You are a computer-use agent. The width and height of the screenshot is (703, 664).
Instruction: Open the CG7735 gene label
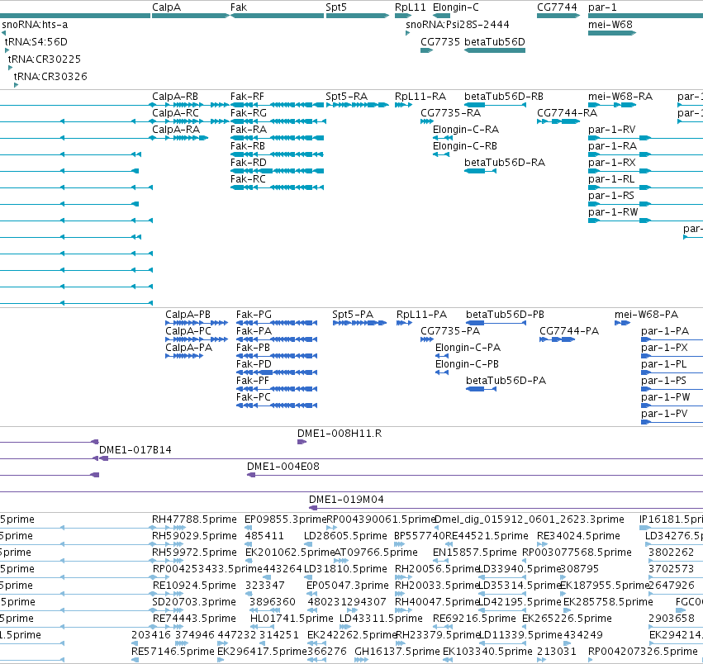point(440,42)
